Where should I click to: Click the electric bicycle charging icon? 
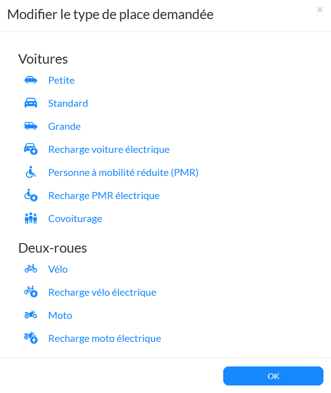31,292
